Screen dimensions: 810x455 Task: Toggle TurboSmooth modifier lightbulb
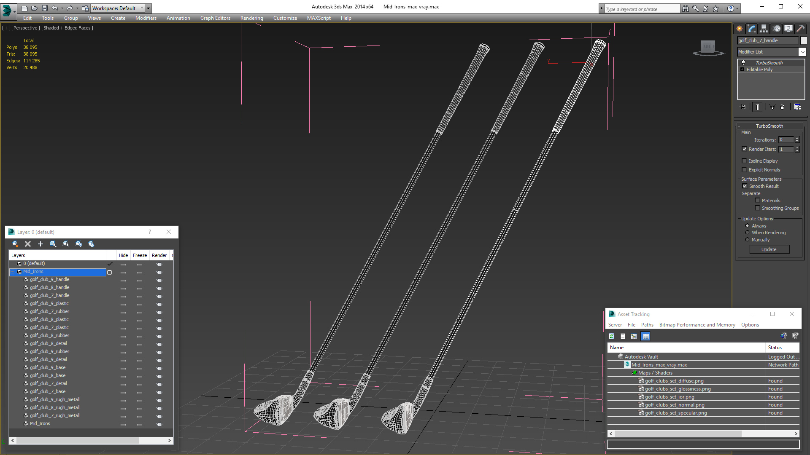click(x=743, y=62)
